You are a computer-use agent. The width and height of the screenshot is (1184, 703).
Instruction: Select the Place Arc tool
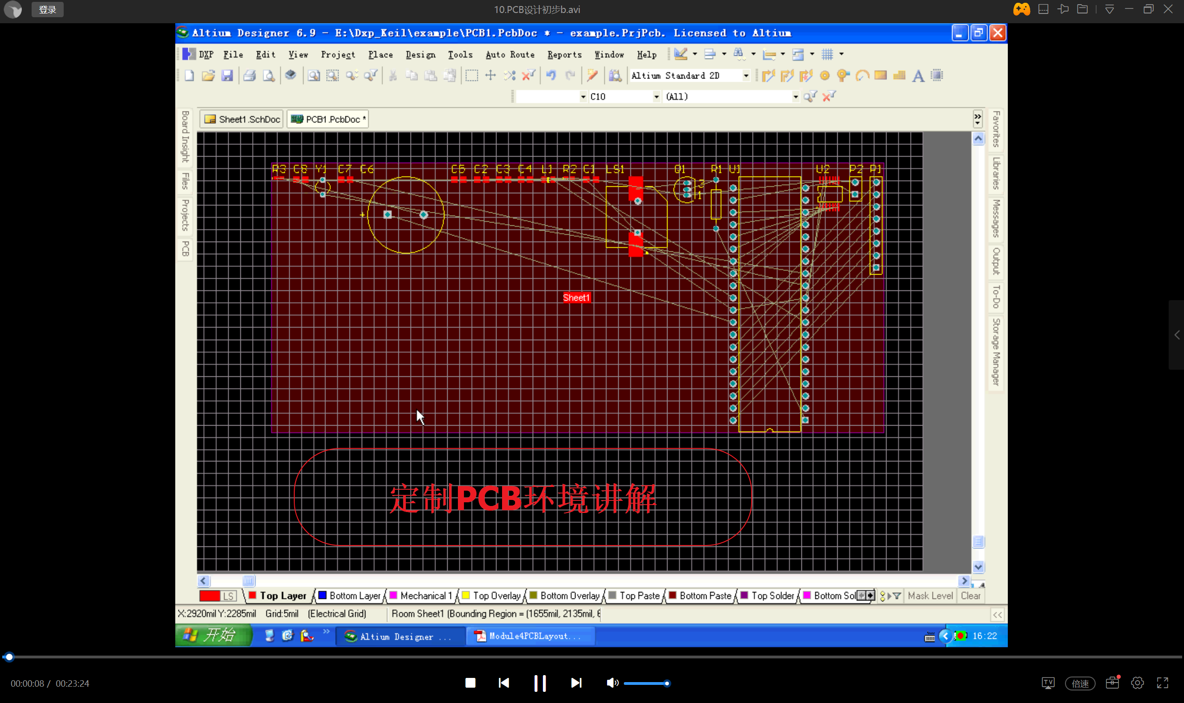[x=862, y=75]
